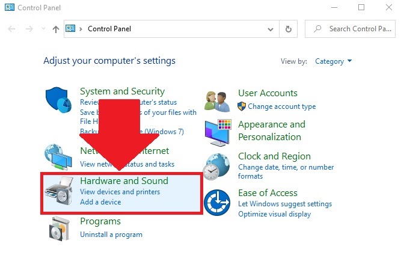Click the refresh button in address bar
The width and height of the screenshot is (401, 255).
[x=289, y=29]
